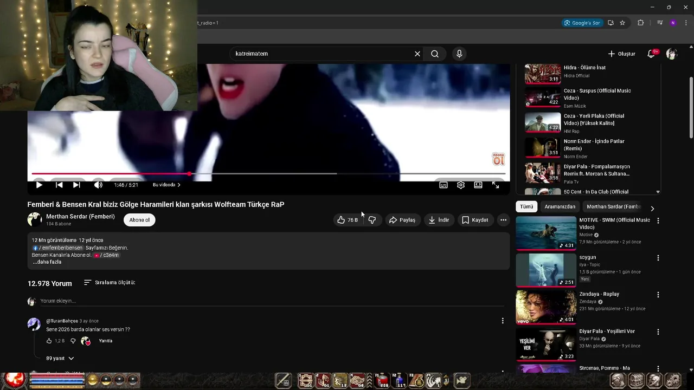The image size is (694, 390).
Task: Like the video (76 B)
Action: (x=348, y=220)
